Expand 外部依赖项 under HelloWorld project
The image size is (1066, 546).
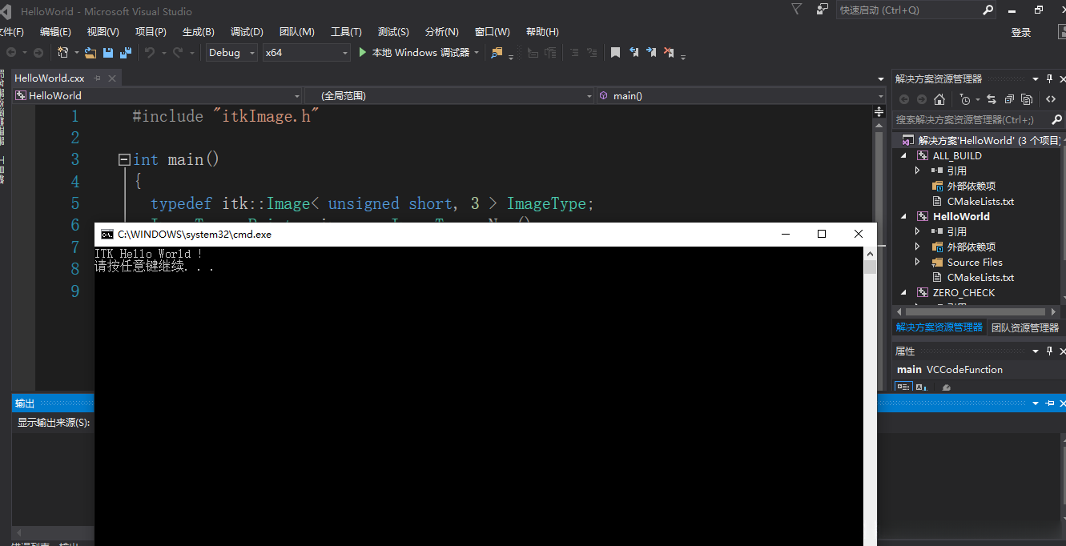point(918,247)
